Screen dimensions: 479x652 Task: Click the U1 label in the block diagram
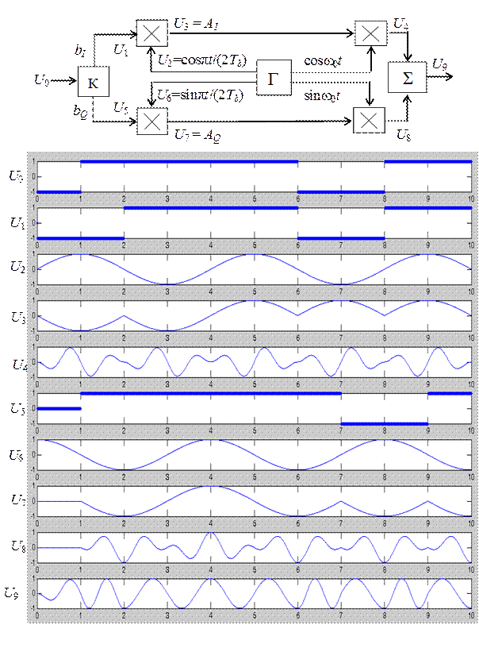(x=121, y=50)
